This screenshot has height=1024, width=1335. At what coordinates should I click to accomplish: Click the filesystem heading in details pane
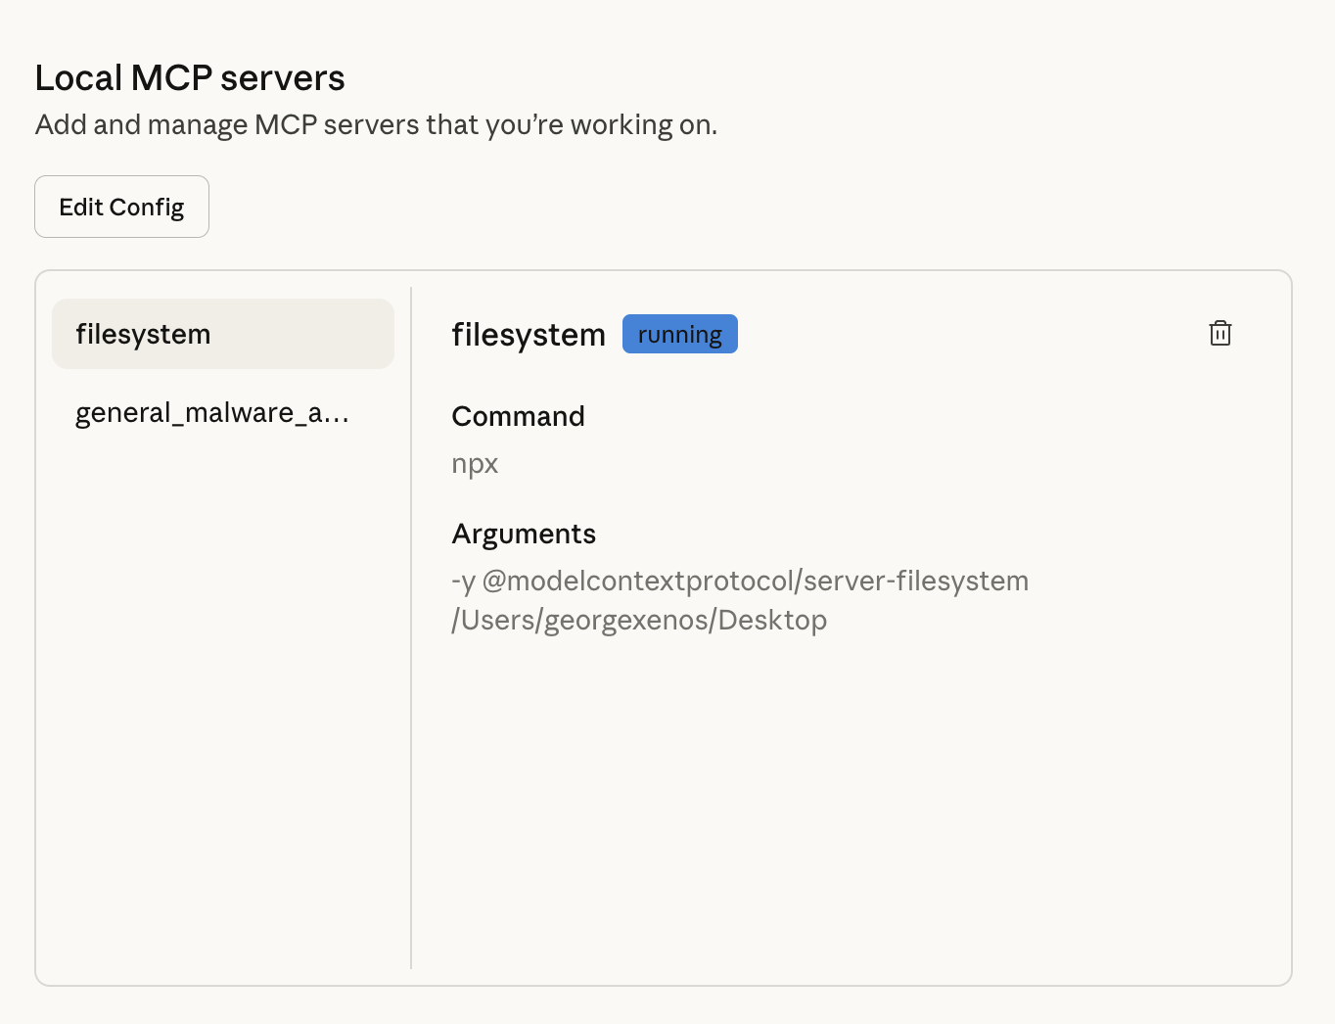(x=528, y=335)
